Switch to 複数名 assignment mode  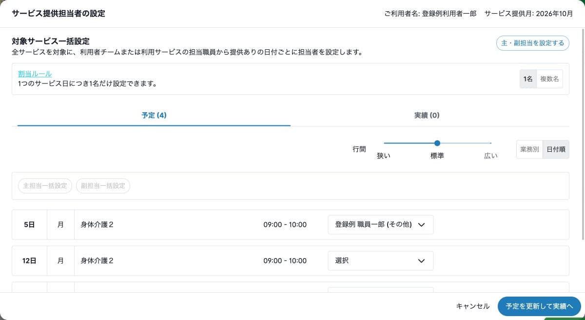click(x=549, y=79)
